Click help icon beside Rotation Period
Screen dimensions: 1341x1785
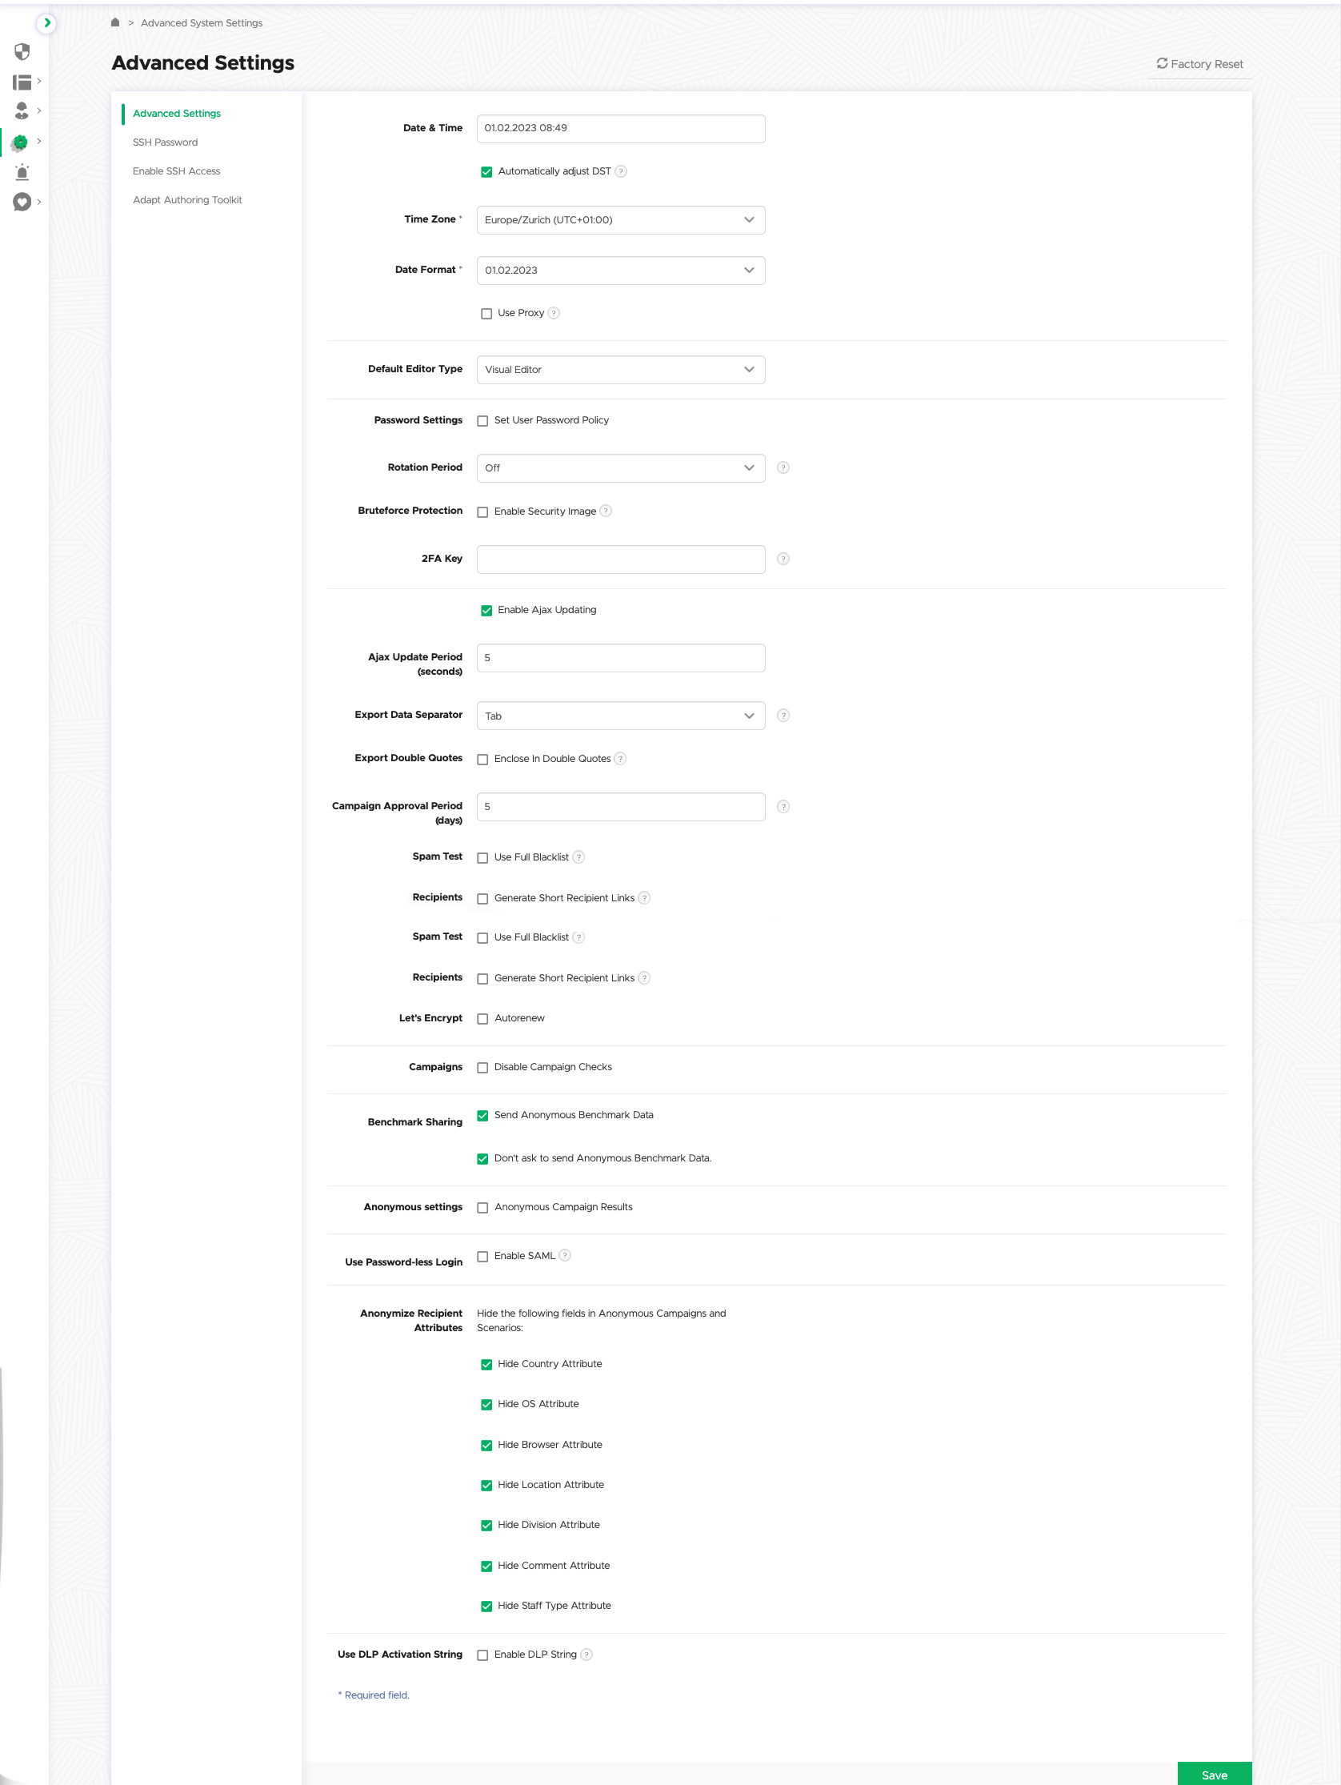pyautogui.click(x=783, y=467)
